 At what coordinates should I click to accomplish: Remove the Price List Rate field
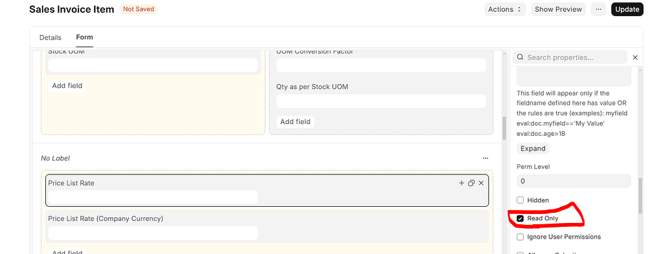pos(481,183)
